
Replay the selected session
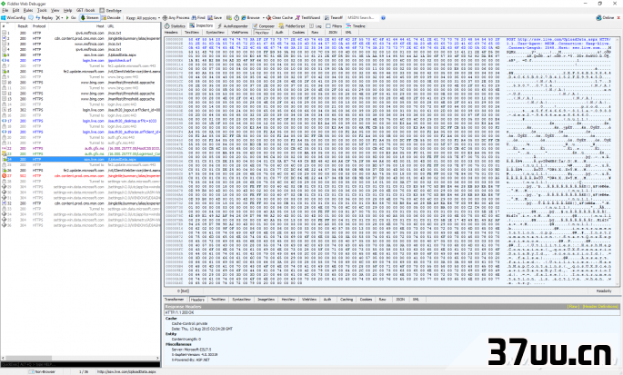pos(44,18)
